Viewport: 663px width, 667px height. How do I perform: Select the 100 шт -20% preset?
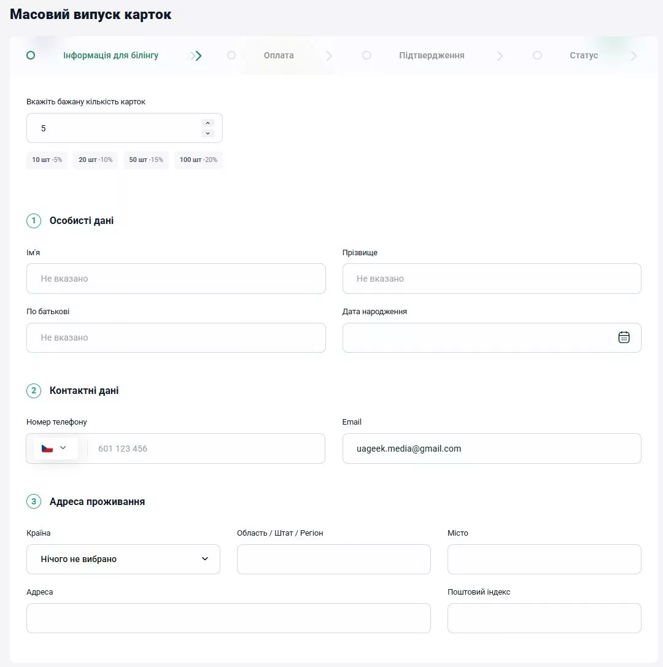pyautogui.click(x=198, y=160)
